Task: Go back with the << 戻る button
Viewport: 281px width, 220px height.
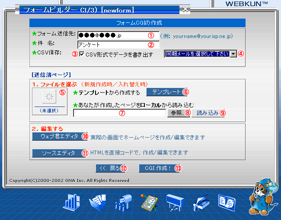Action: pos(109,168)
